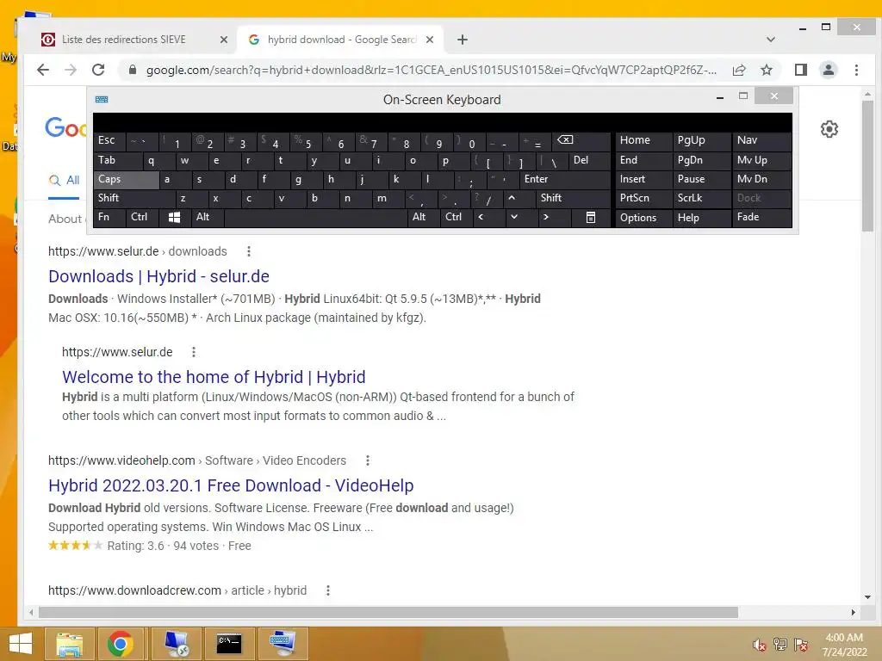Click the new tab plus button
This screenshot has height=661, width=882.
463,40
